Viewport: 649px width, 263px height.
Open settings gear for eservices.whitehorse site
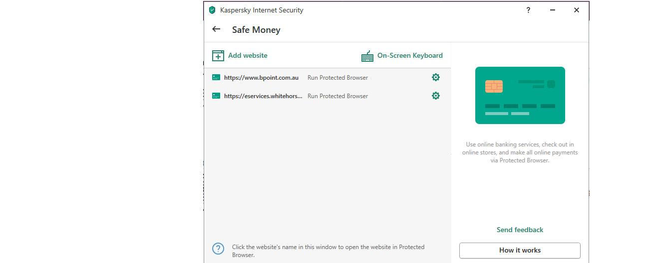(x=436, y=96)
